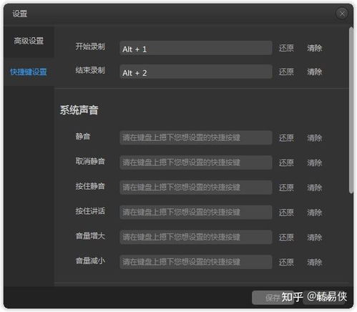Click the 音量增大 row label
This screenshot has width=357, height=312.
(x=90, y=236)
